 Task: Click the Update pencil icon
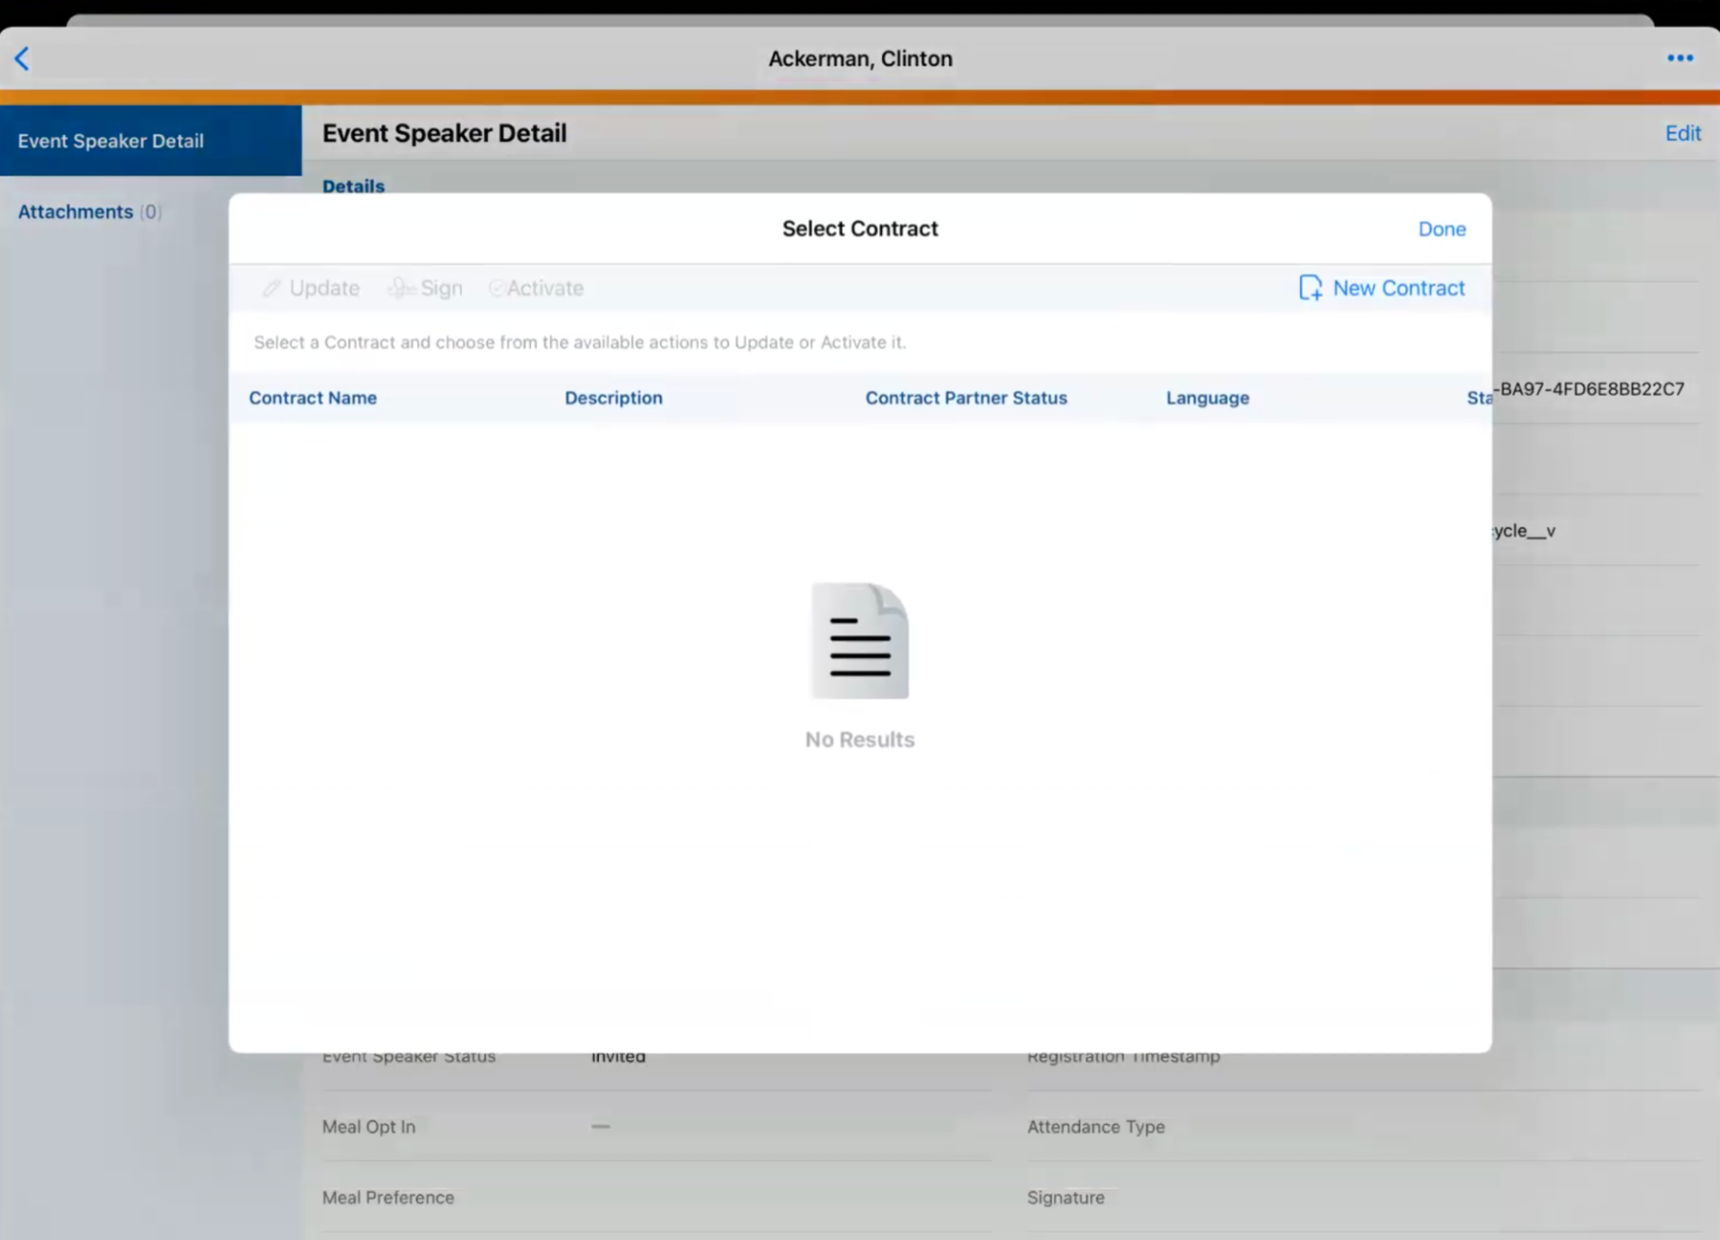272,288
